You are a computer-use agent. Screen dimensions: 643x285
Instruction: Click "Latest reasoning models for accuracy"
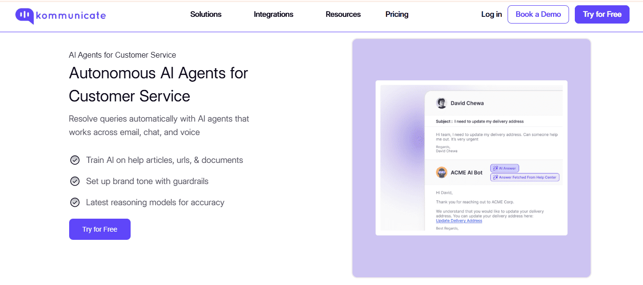(x=155, y=202)
